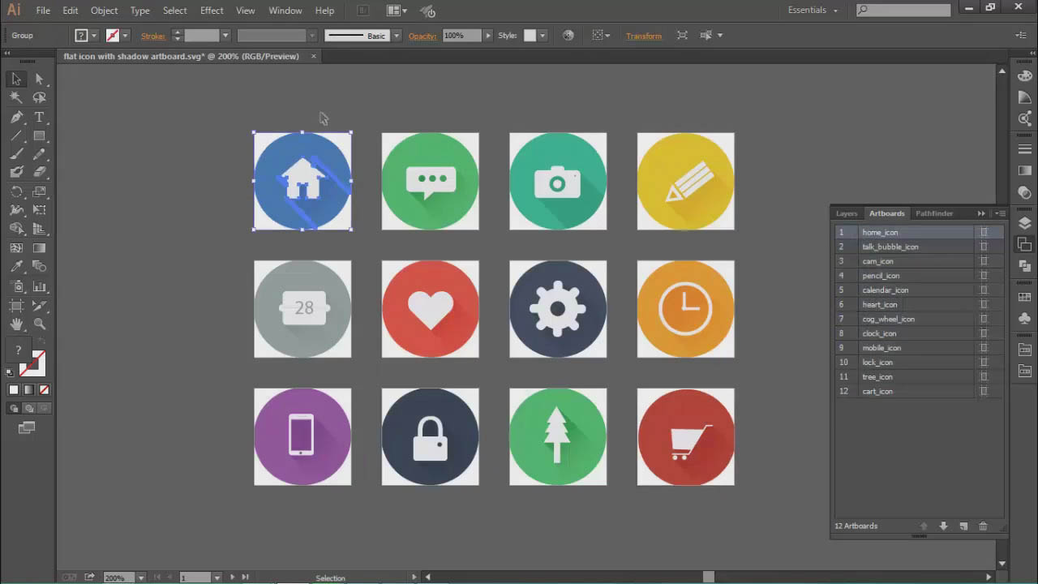The image size is (1038, 584).
Task: Move artboard down with arrow icon
Action: coord(943,526)
